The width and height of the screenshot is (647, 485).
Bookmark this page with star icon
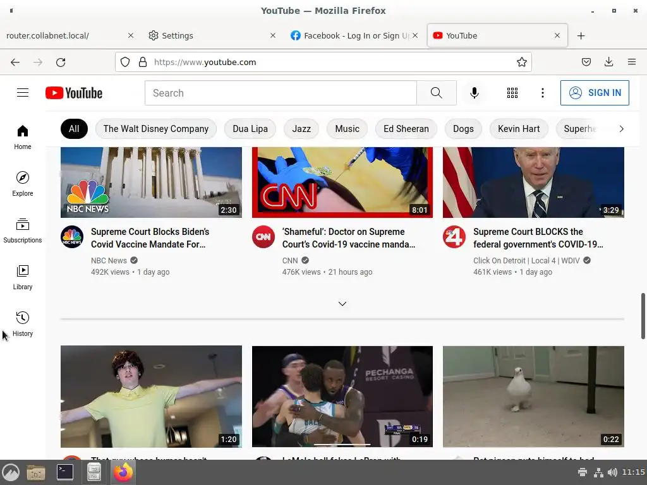521,63
